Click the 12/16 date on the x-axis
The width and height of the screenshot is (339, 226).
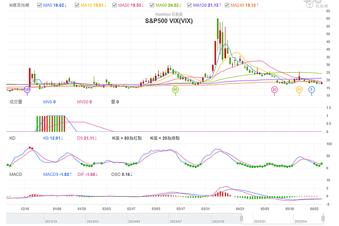(x=25, y=209)
